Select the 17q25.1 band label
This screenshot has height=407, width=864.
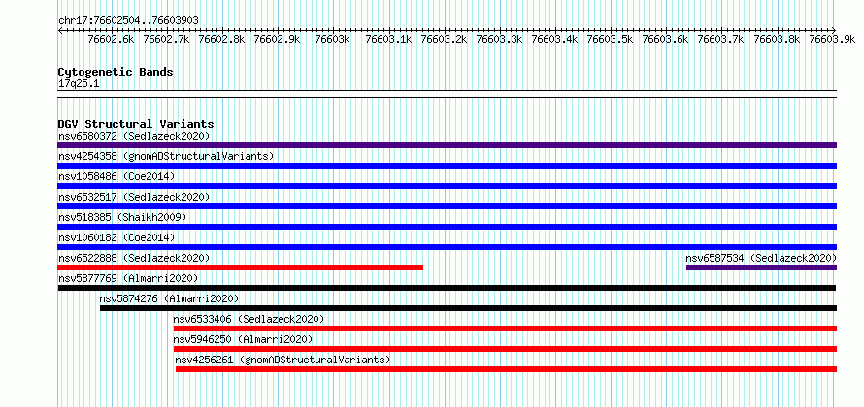click(x=79, y=83)
